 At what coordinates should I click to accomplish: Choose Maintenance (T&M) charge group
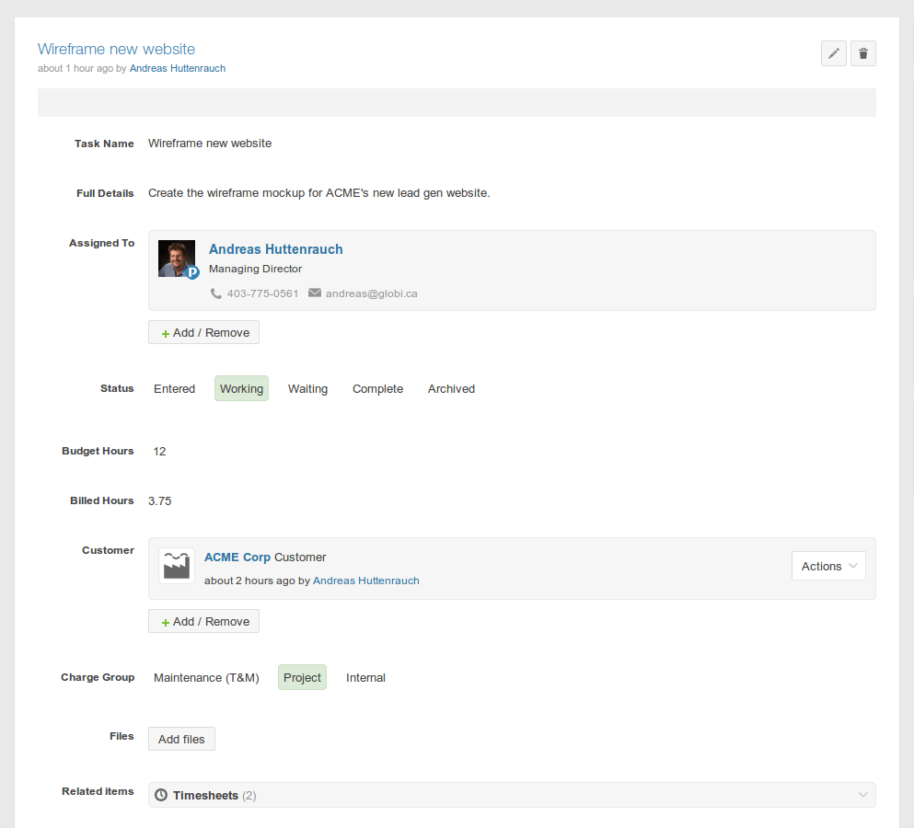click(x=206, y=678)
